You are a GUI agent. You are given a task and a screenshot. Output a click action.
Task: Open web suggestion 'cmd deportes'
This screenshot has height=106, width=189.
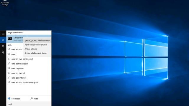(29, 68)
